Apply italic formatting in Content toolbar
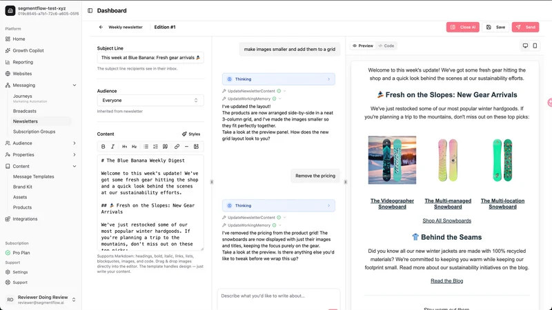Image resolution: width=552 pixels, height=310 pixels. 112,147
